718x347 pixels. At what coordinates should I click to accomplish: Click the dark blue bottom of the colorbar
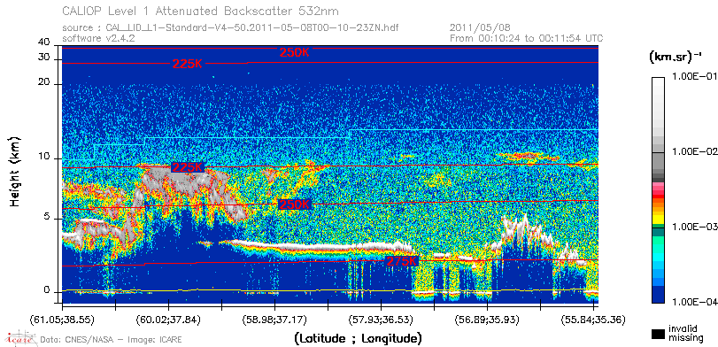click(658, 296)
